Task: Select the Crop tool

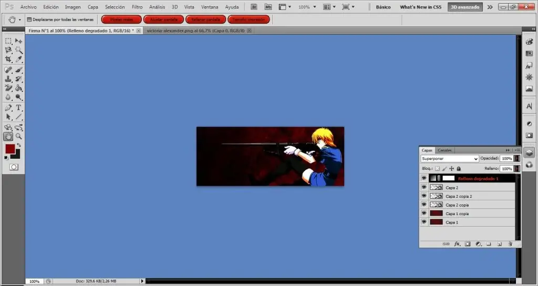Action: (x=8, y=59)
